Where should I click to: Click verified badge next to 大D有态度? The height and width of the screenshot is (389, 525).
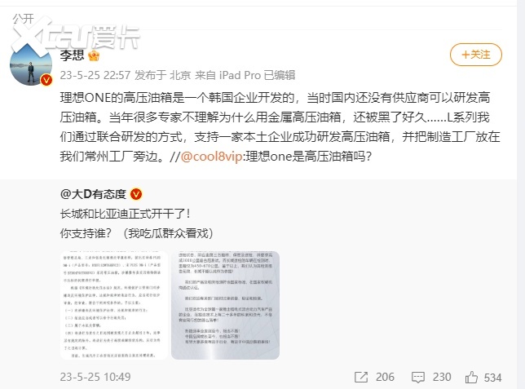pos(136,194)
